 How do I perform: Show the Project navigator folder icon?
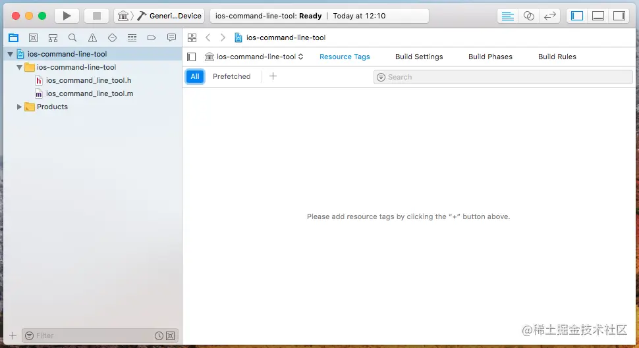click(13, 38)
